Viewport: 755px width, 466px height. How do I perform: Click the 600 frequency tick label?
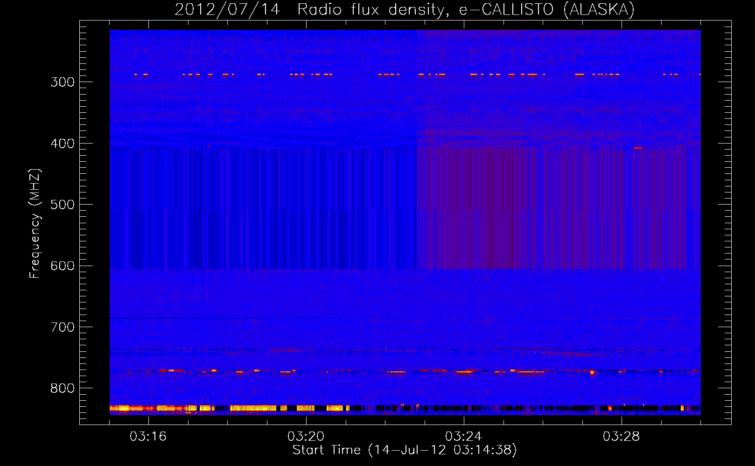click(63, 266)
